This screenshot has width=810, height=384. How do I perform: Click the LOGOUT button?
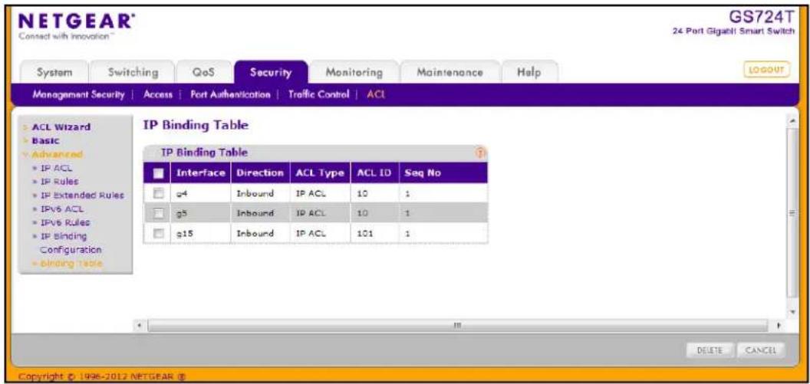click(766, 70)
